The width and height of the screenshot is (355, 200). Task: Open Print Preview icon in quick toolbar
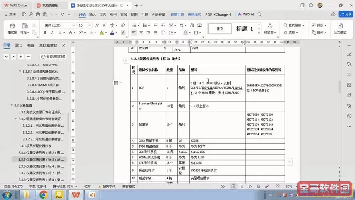click(45, 14)
